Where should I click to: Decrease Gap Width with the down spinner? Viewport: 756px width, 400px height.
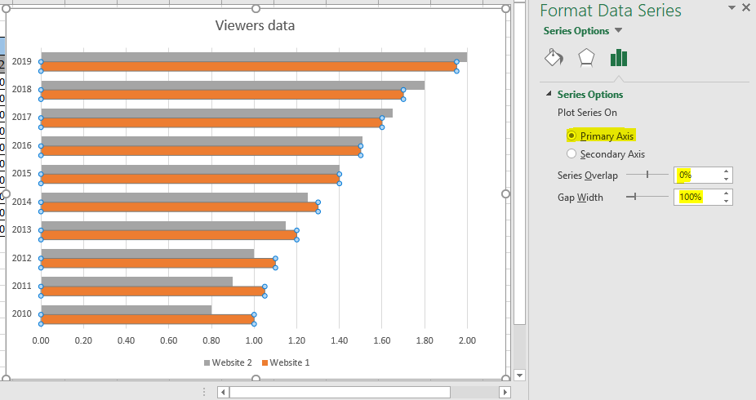[x=726, y=201]
